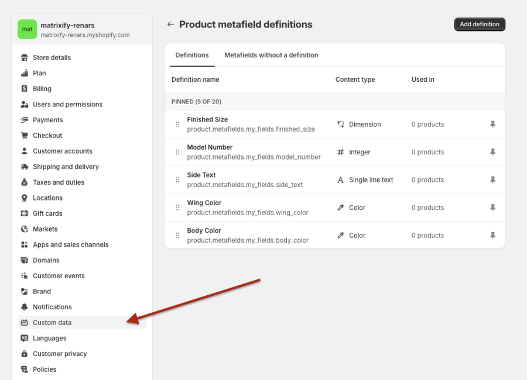Viewport: 527px width, 380px height.
Task: Open Markets using the globe icon
Action: pos(23,229)
